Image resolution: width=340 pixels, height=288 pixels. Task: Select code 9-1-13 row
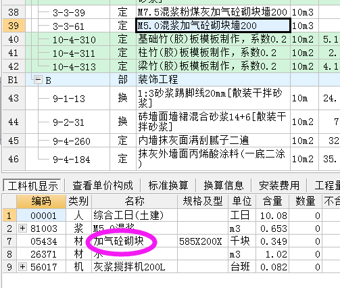[69, 99]
